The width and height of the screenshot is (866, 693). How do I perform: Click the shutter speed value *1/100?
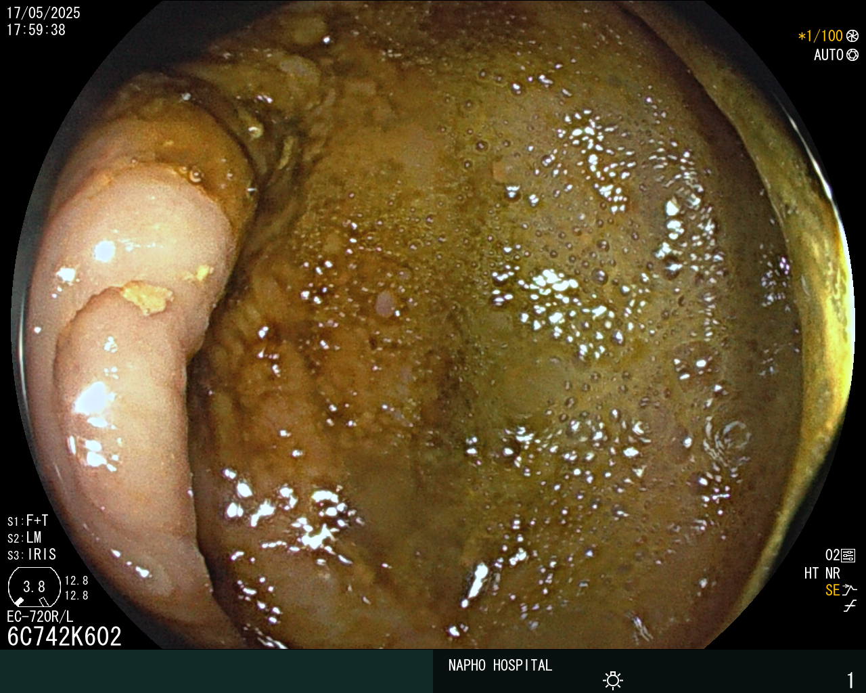820,36
